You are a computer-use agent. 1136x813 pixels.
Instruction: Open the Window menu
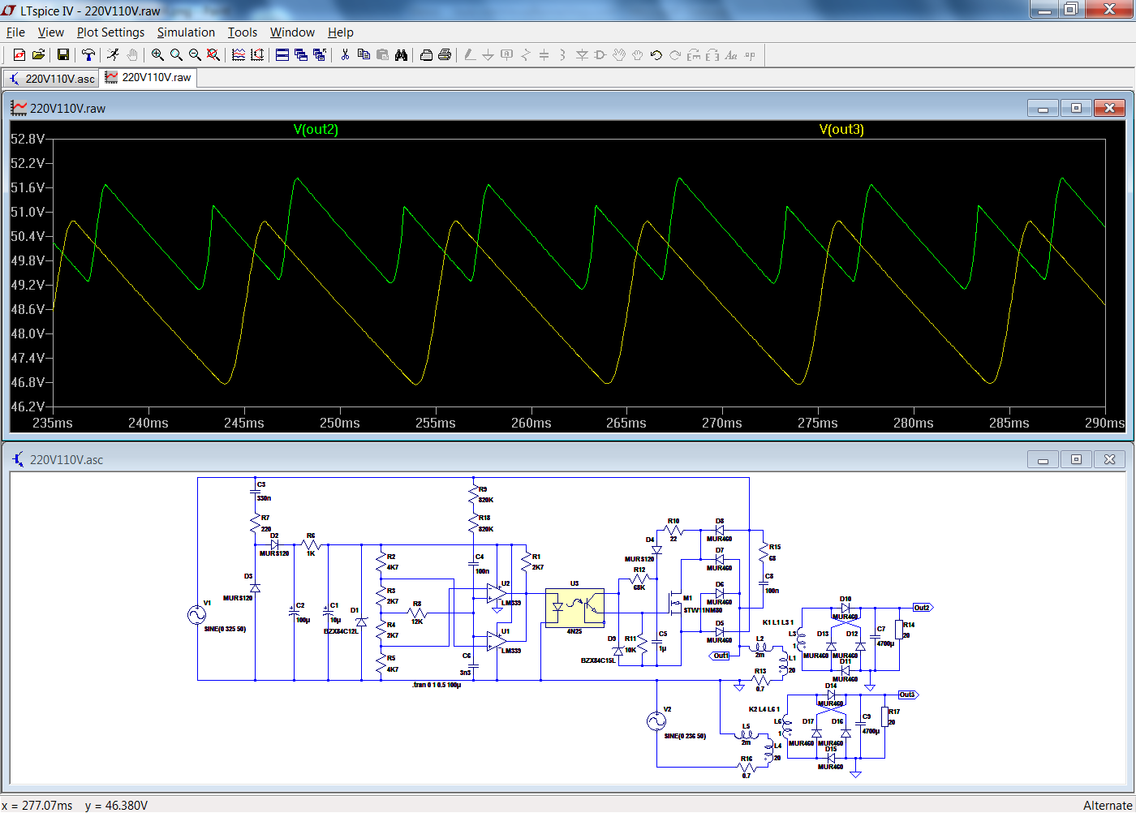pos(292,32)
